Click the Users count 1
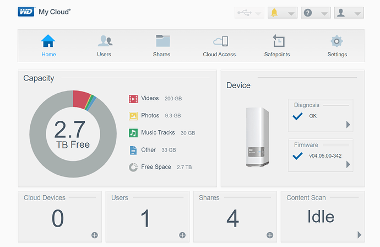Image resolution: width=380 pixels, height=247 pixels. tap(145, 218)
